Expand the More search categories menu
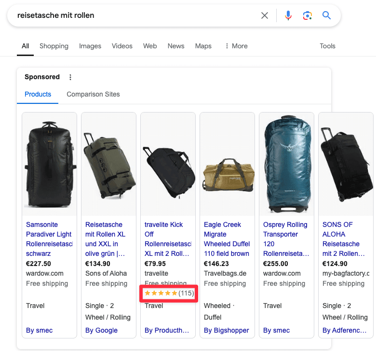Viewport: 376px width, 351px height. (x=236, y=46)
